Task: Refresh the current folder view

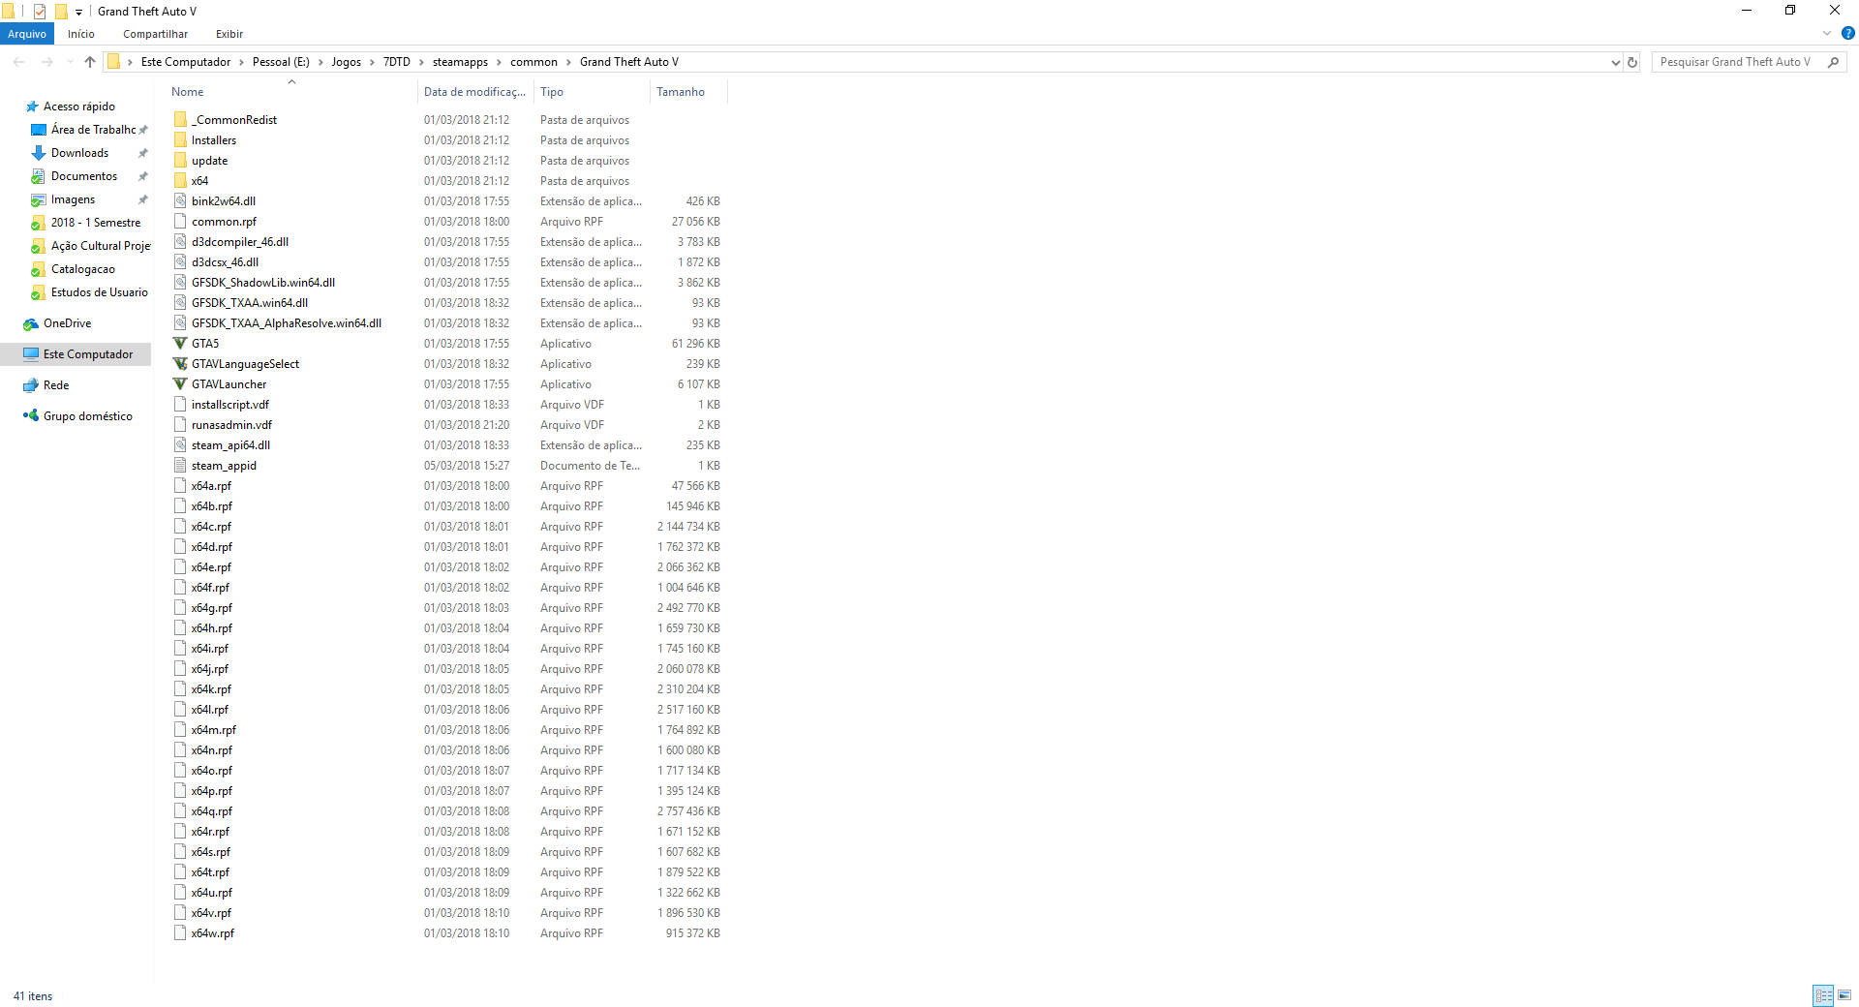Action: tap(1632, 62)
